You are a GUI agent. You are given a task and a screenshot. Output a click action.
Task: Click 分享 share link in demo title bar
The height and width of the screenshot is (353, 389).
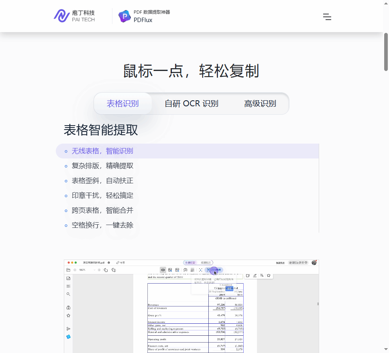120,263
